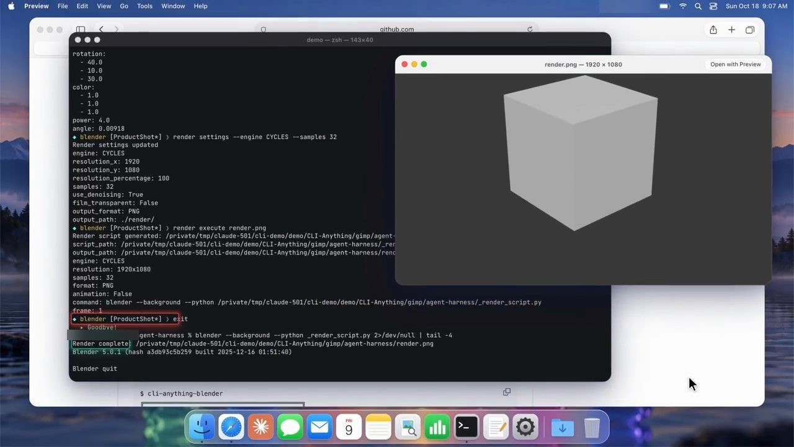Viewport: 794px width, 447px height.
Task: Click the 'Render settings updated' line
Action: point(115,145)
